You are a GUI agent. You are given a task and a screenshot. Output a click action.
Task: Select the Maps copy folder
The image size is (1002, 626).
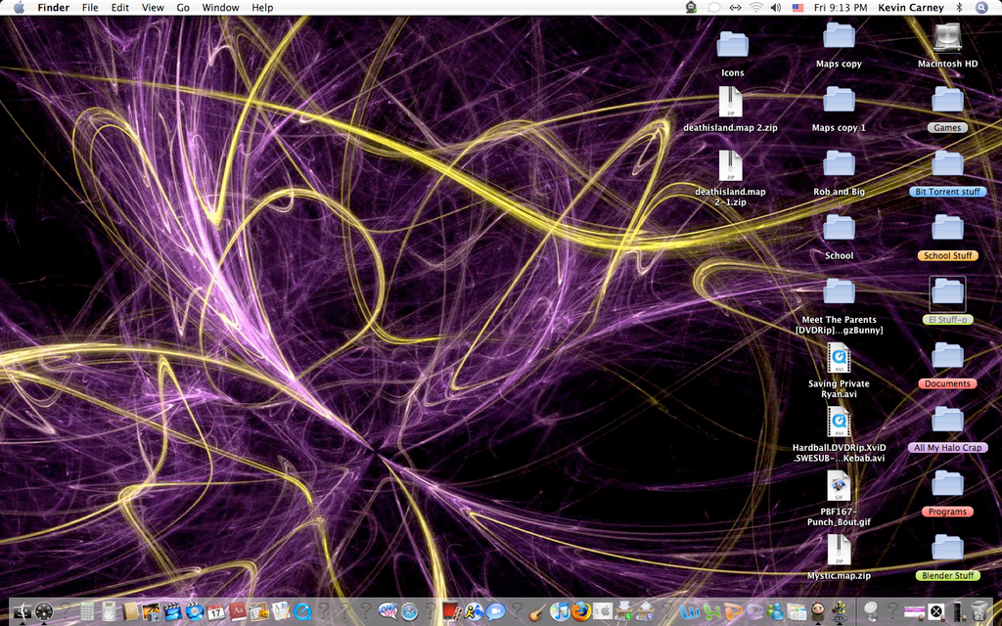click(839, 36)
